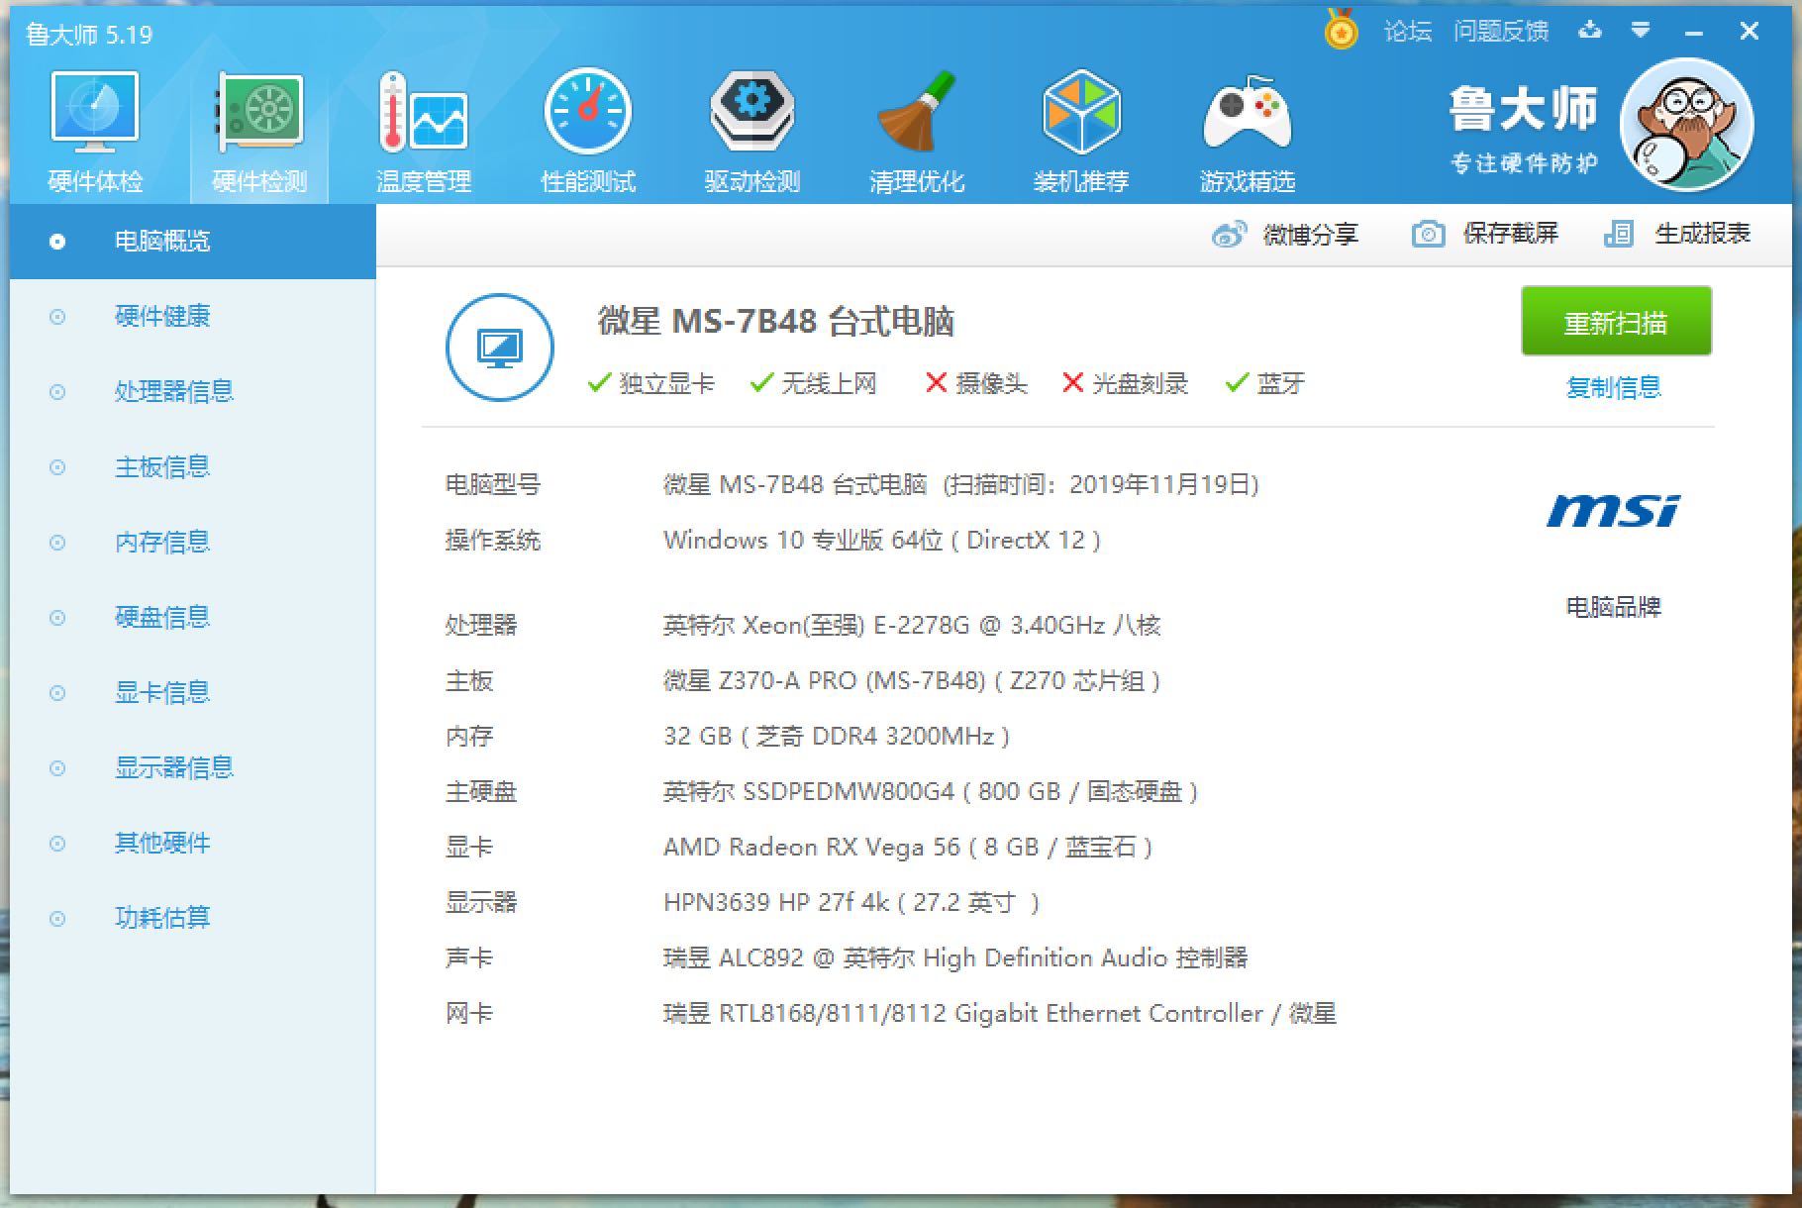Click the RTL8168 Gigabit Ethernet value
Screen dimensions: 1802x1208
click(1000, 1014)
